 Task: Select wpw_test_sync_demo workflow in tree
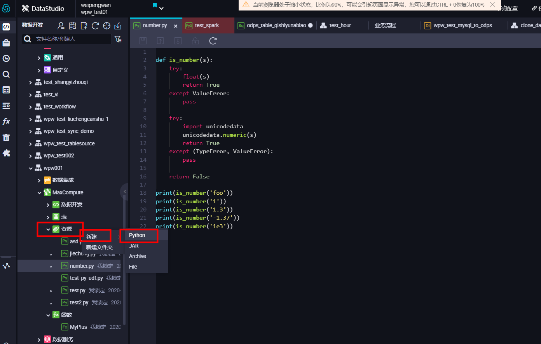(69, 131)
